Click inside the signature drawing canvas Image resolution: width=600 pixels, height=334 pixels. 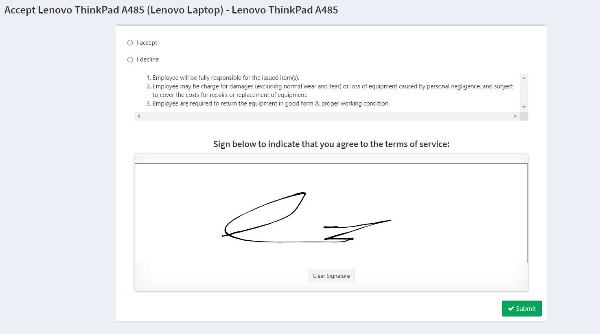tap(331, 213)
